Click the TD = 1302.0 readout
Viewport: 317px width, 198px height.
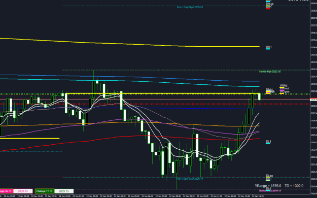click(x=294, y=186)
